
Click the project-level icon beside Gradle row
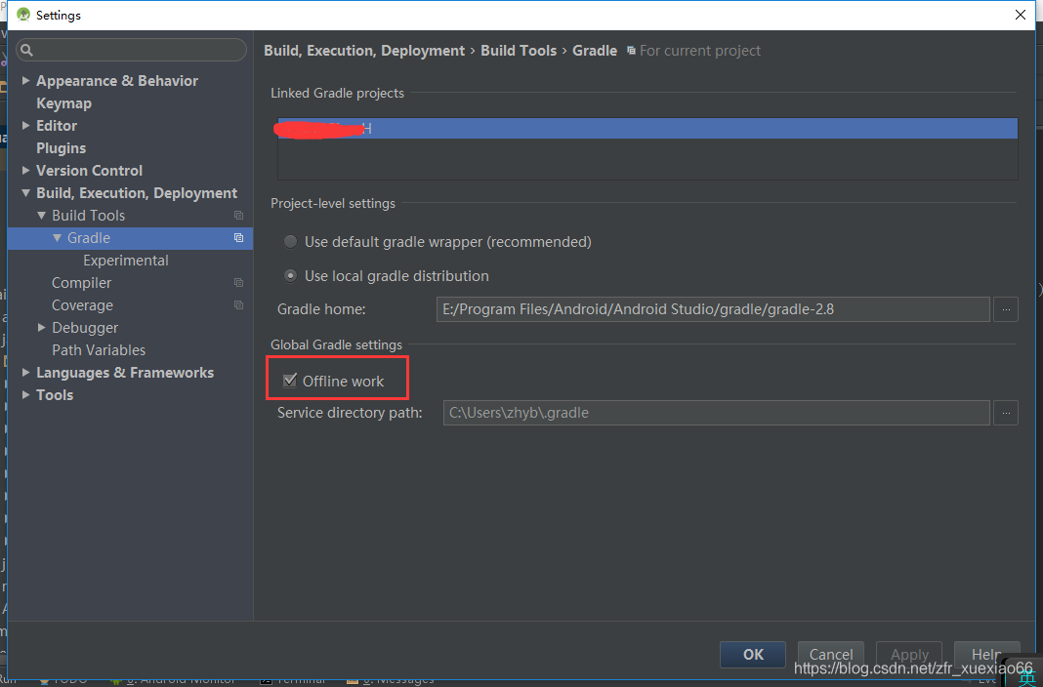(239, 238)
